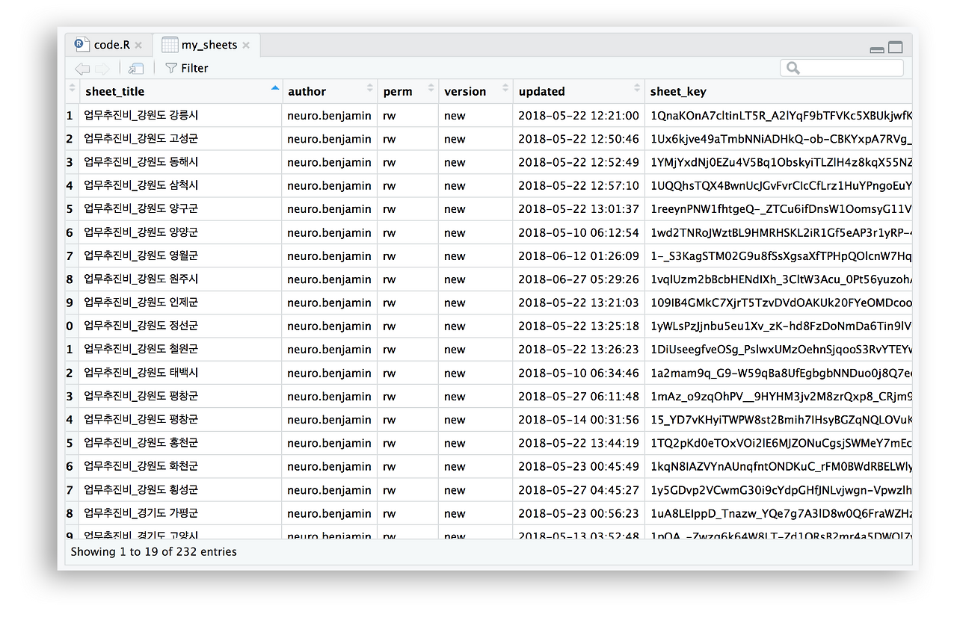The width and height of the screenshot is (957, 629).
Task: Click the sheet key starting with 1YMjYxdNj0EZu4V5Bq1
Action: [781, 162]
